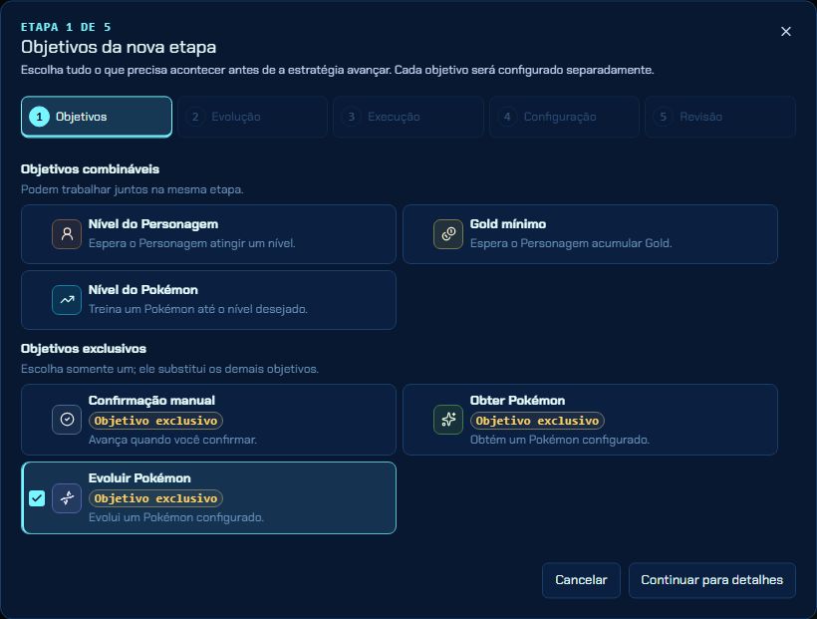Click the "ETAPA 1 DE 5" label
The height and width of the screenshot is (619, 817).
[x=66, y=27]
